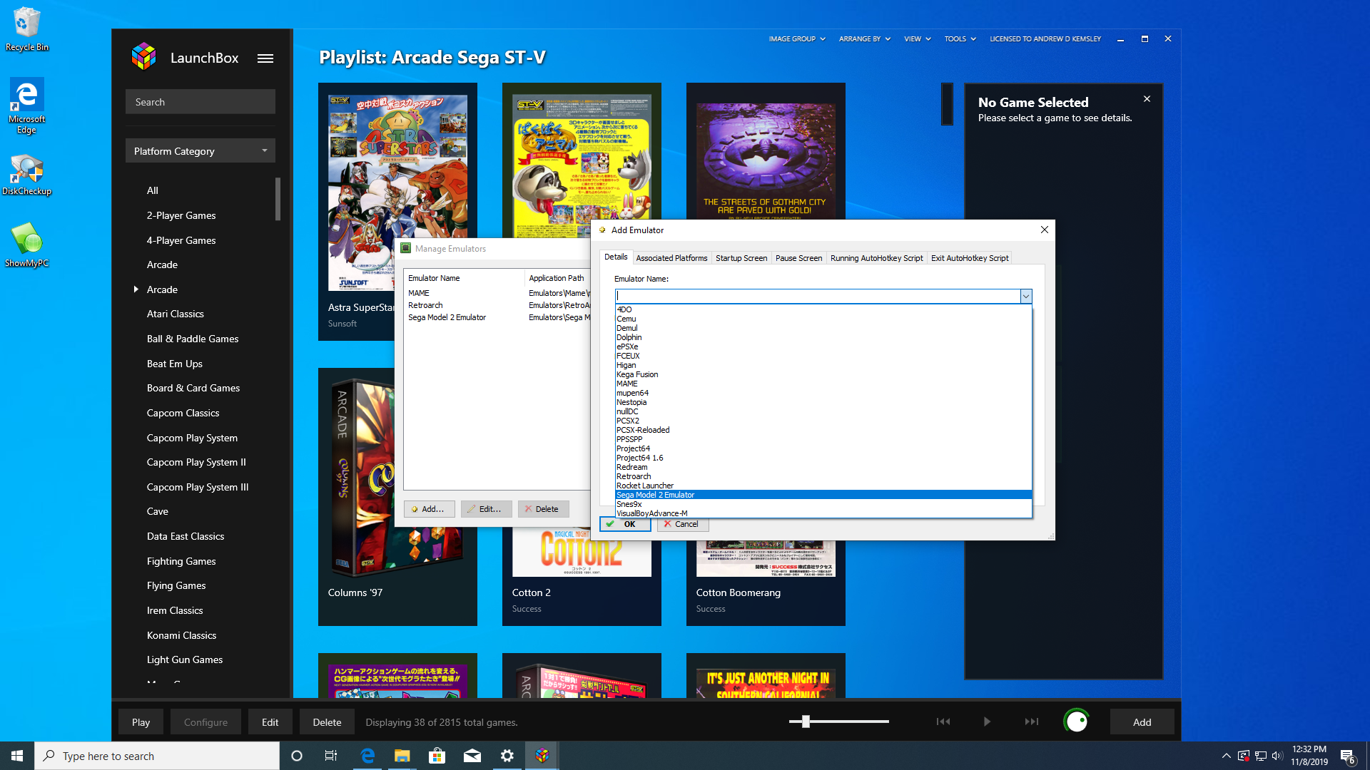The height and width of the screenshot is (770, 1370).
Task: Open File Explorer from taskbar
Action: (x=402, y=756)
